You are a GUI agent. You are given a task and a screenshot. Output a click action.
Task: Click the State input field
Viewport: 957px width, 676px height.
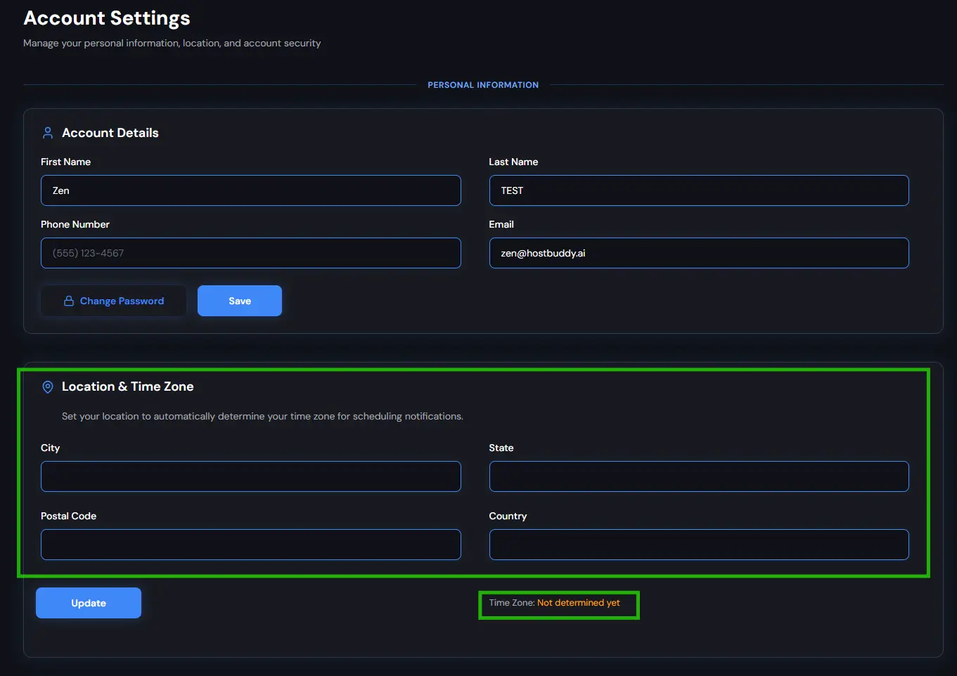coord(698,476)
